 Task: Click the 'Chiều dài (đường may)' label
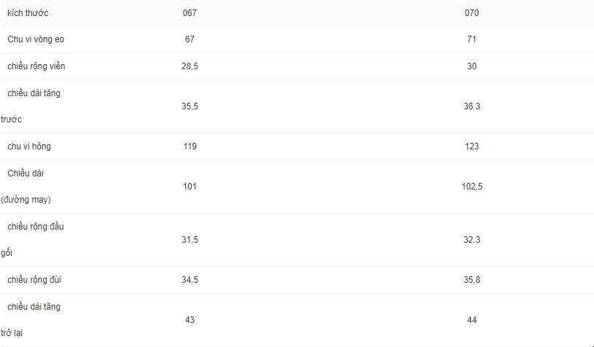[x=26, y=187]
